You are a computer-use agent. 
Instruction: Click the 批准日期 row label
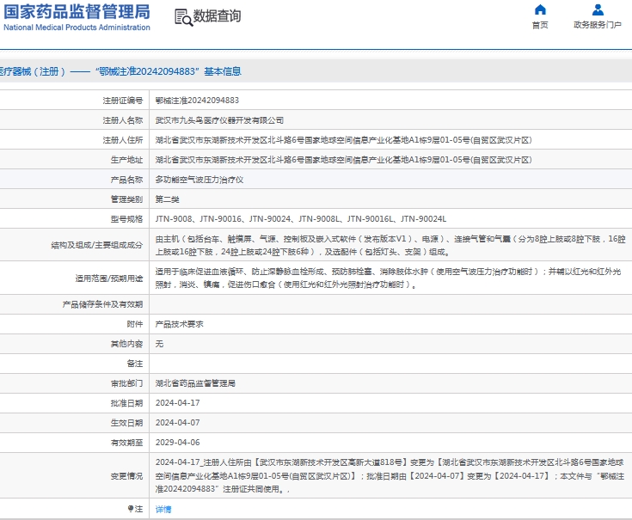tap(126, 403)
